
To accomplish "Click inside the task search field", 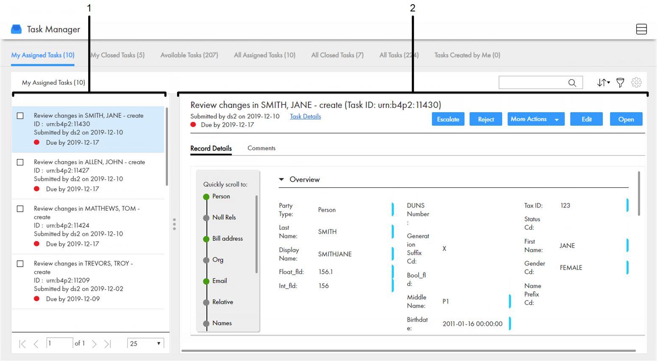I will point(533,83).
